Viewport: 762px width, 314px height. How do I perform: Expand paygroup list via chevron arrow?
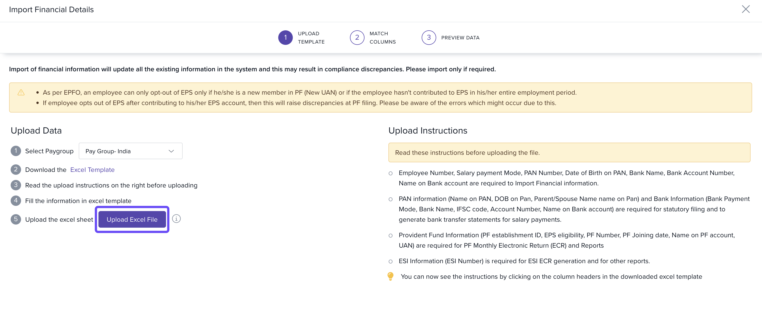pyautogui.click(x=171, y=151)
